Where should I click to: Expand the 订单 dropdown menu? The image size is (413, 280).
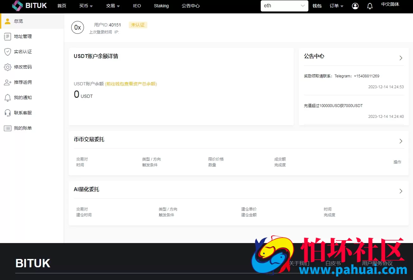coord(337,6)
